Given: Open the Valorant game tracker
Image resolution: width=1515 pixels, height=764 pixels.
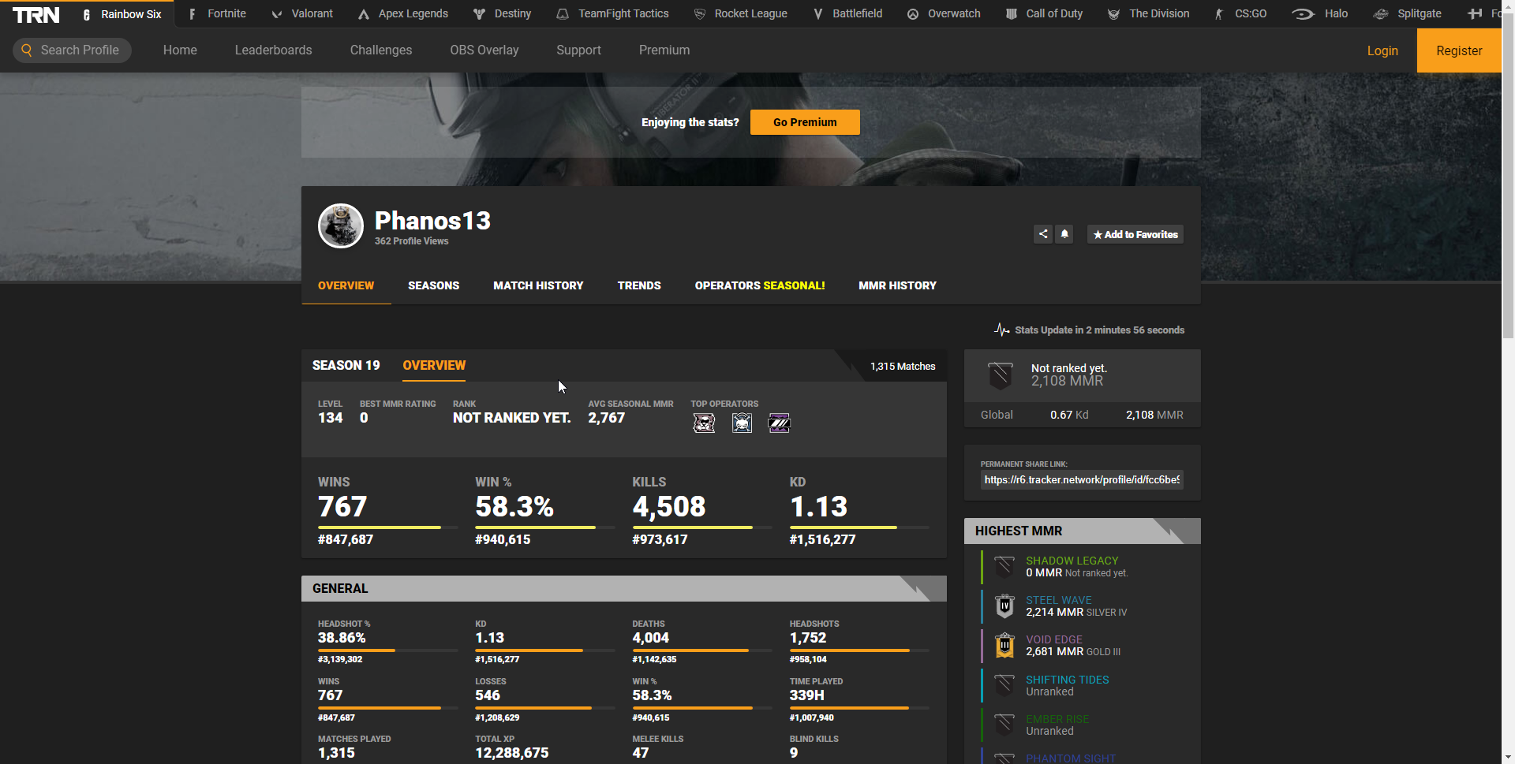Looking at the screenshot, I should (x=302, y=14).
